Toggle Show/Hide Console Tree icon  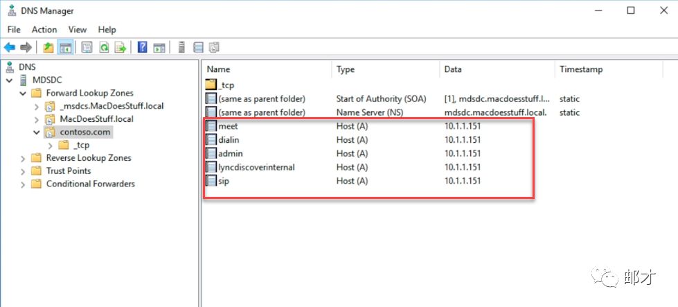65,48
